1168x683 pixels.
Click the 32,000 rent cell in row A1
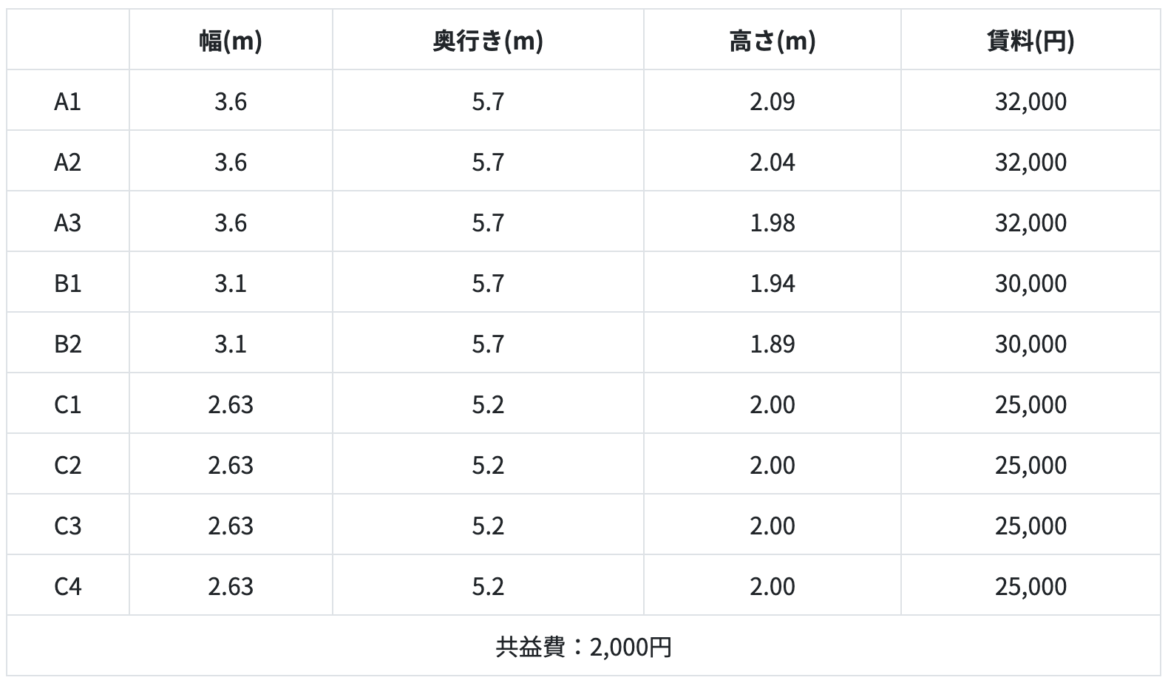1031,101
